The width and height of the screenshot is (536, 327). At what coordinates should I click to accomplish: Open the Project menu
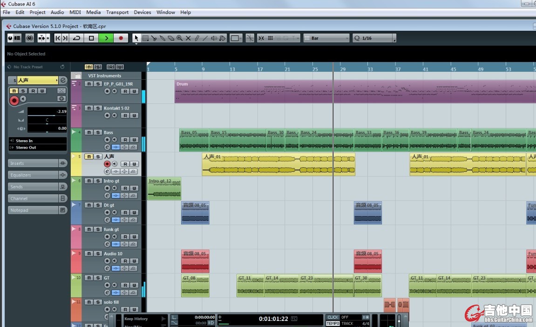[37, 12]
